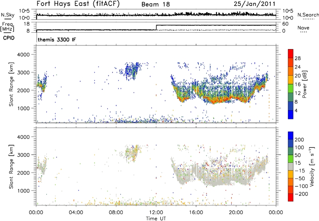
Task: Click the '08:00' time tick label
Action: click(116, 213)
